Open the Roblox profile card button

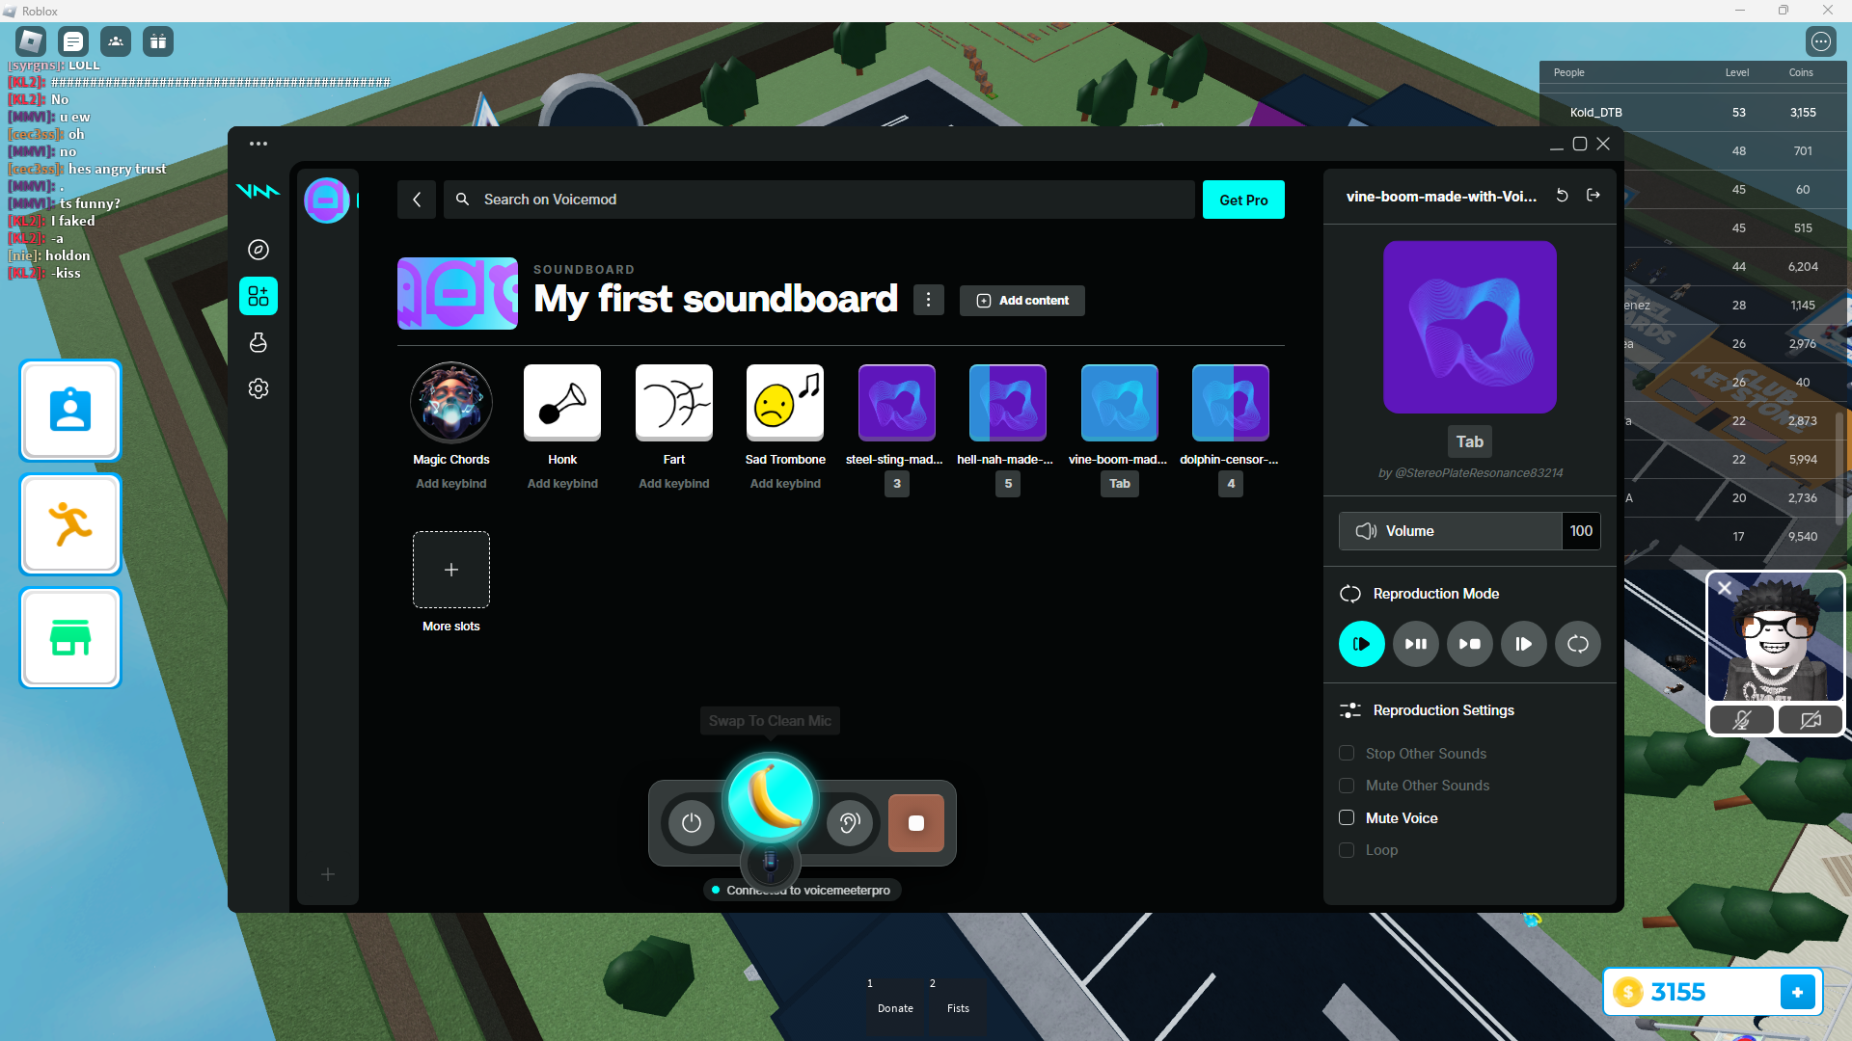pyautogui.click(x=70, y=411)
